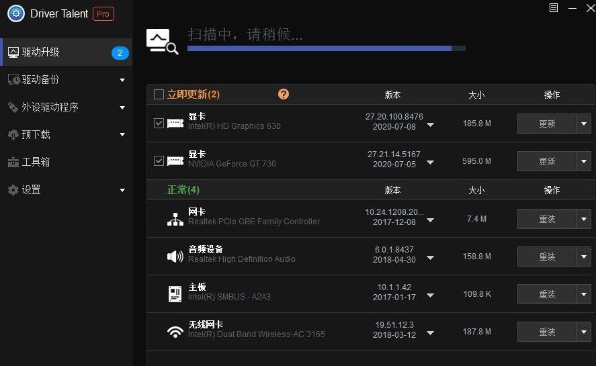The height and width of the screenshot is (366, 596).
Task: Click the 驱动备份 backup icon in sidebar
Action: [x=13, y=80]
